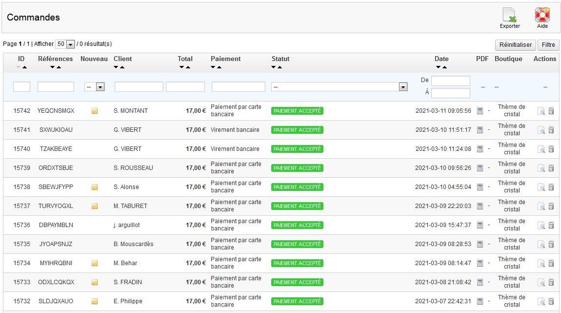Delete order 15740 using trash icon
Viewport: 561px width, 313px height.
551,149
